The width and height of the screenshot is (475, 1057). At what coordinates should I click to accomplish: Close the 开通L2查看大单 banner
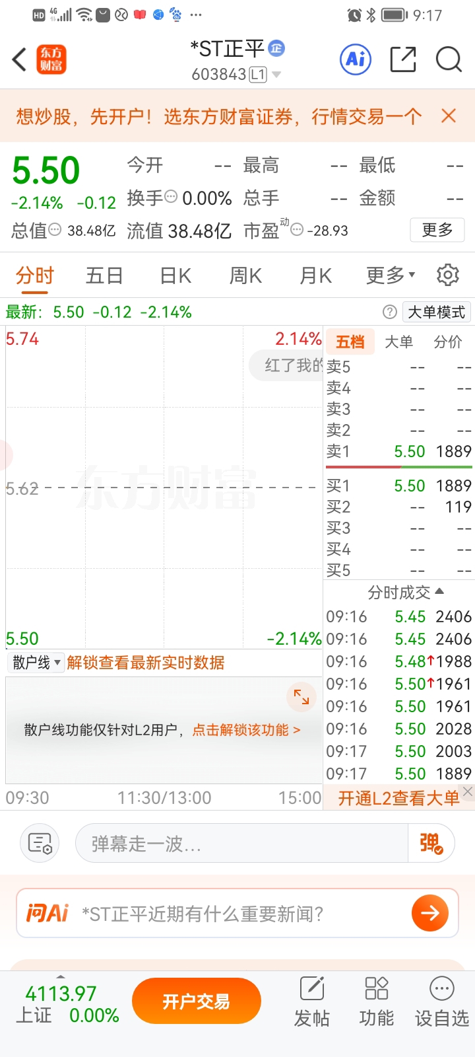[x=468, y=791]
